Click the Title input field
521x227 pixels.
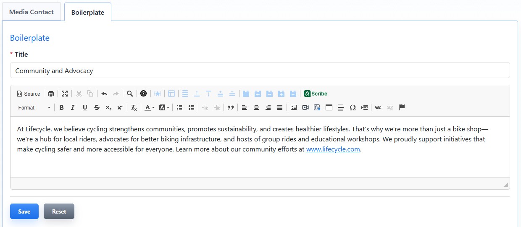[260, 70]
